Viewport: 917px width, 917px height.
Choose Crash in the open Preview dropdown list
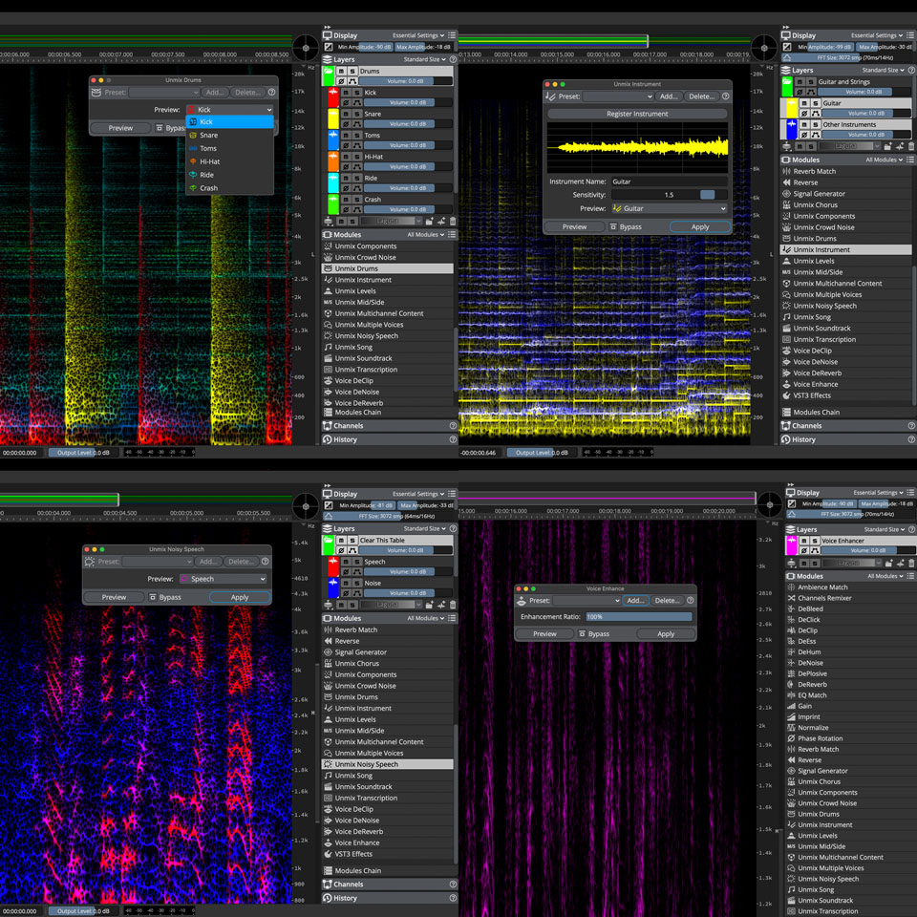coord(229,188)
